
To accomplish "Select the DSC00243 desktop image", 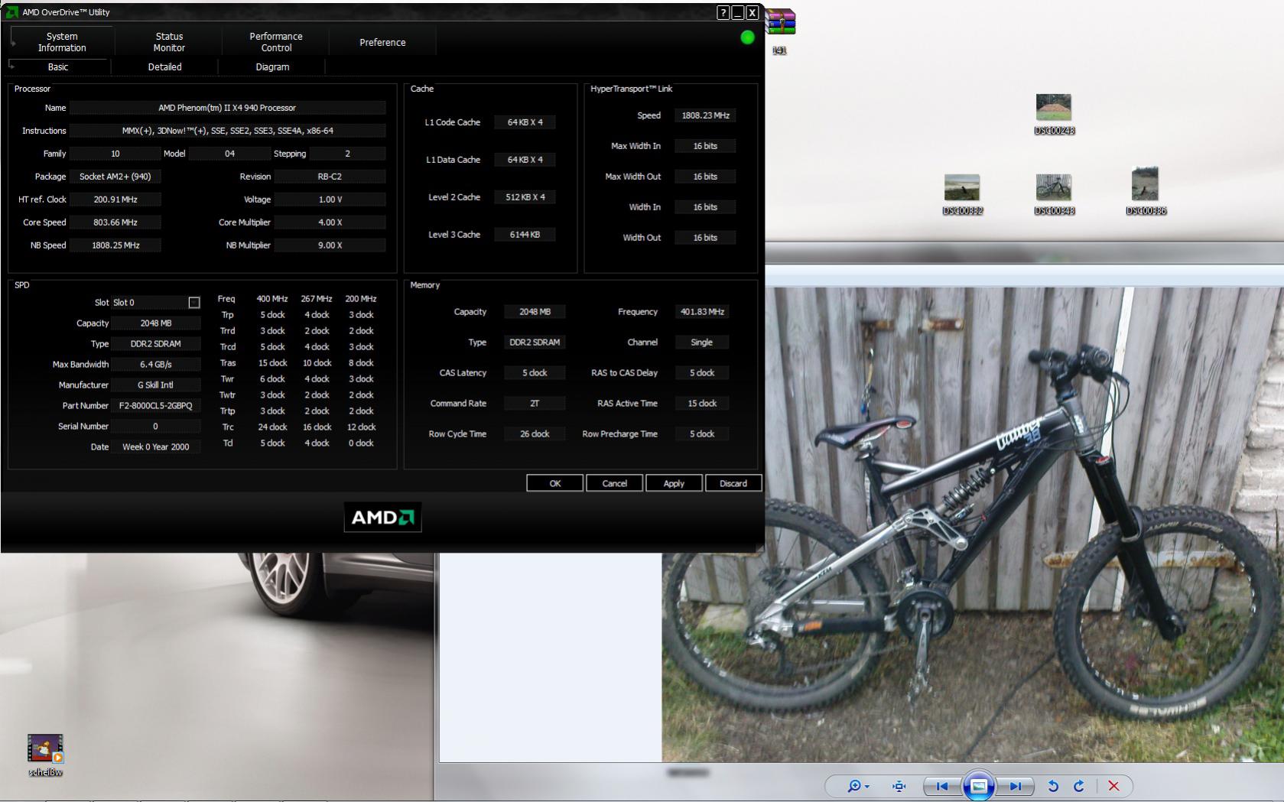I will point(1054,115).
